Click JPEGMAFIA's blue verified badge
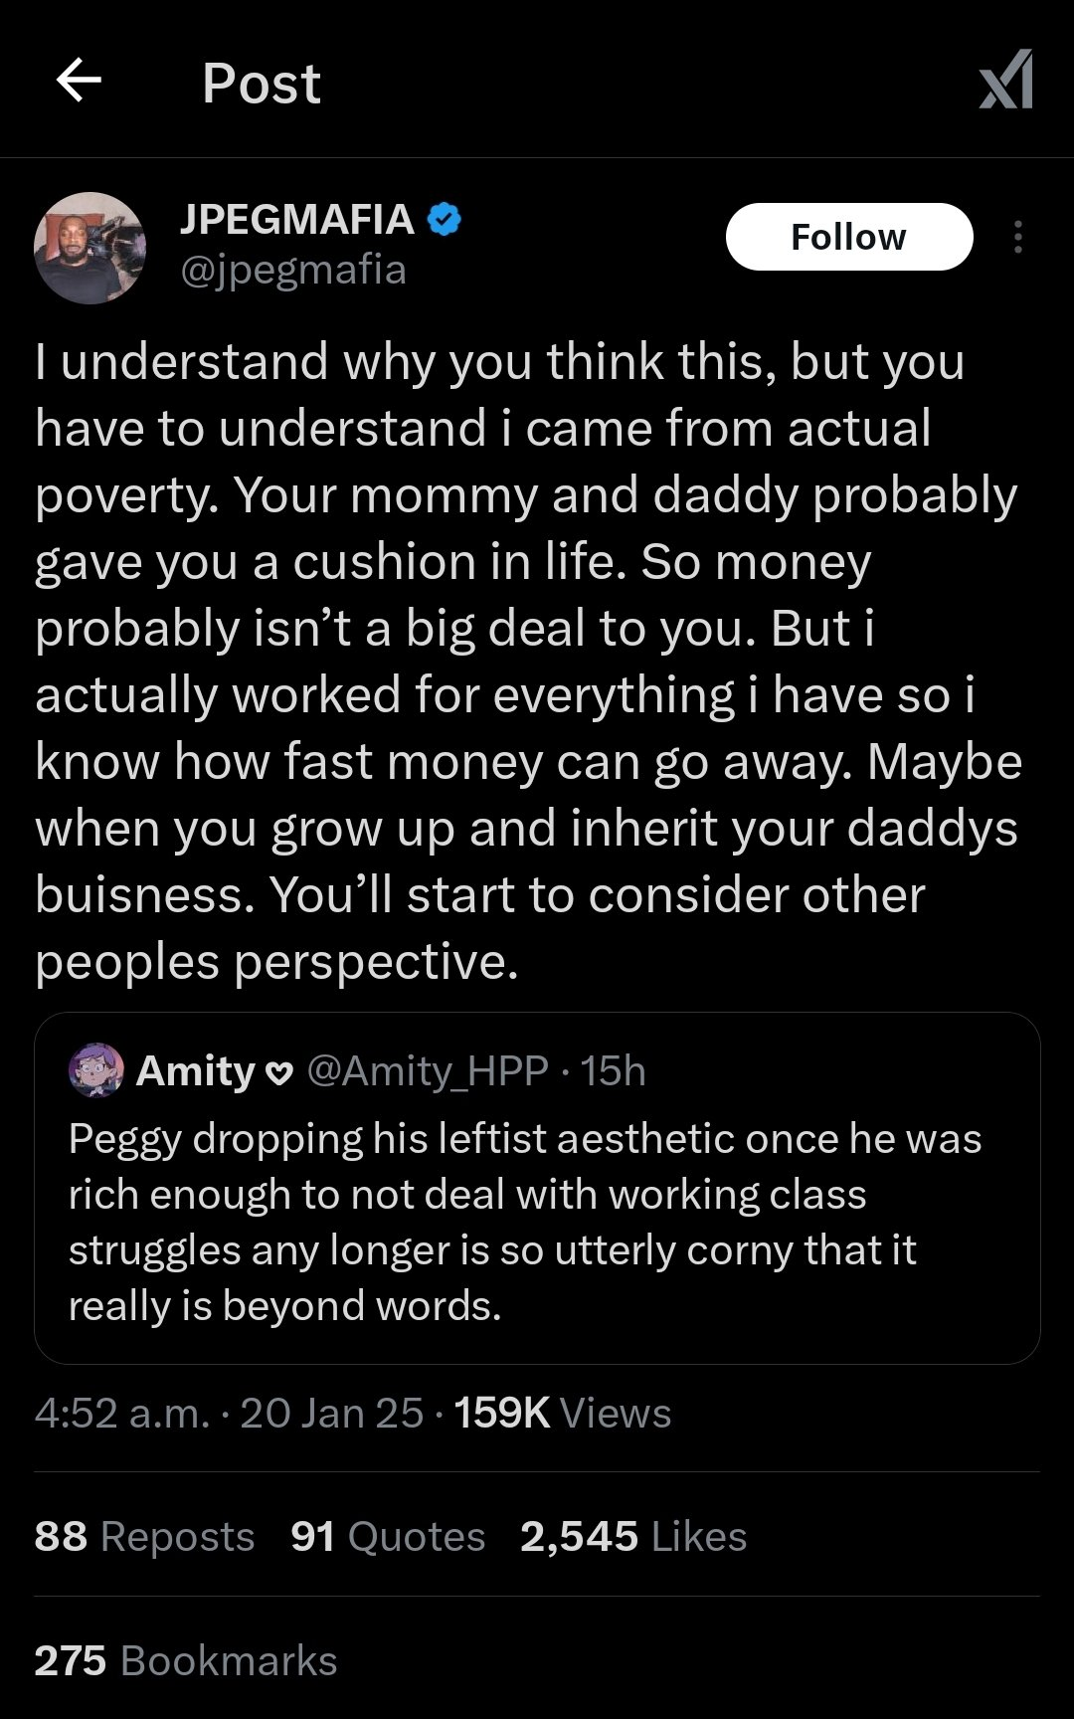Screen dimensions: 1074x1719 (444, 220)
